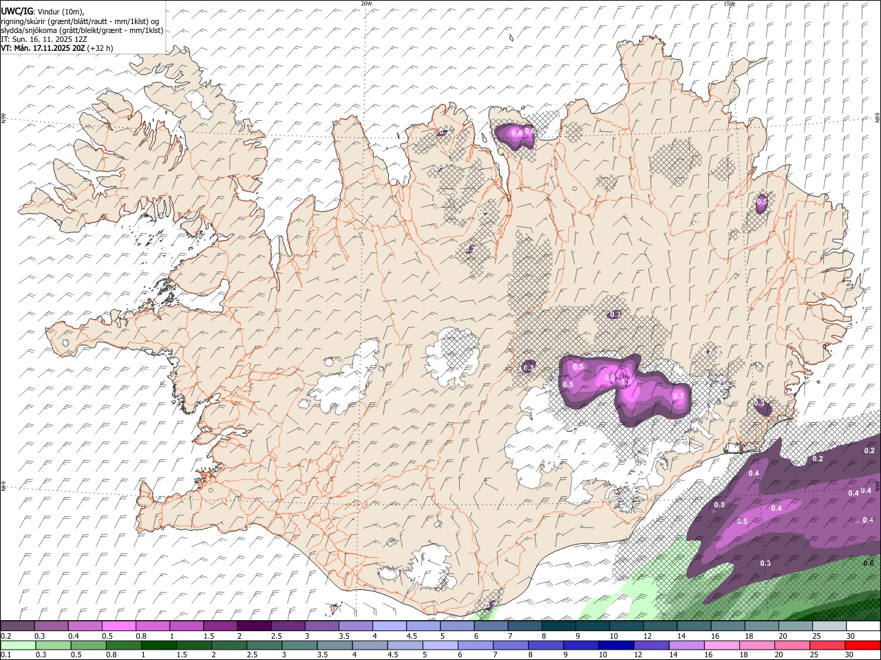Select the bright pink swatch starting at 0.5 in the upper scale
The height and width of the screenshot is (660, 881).
pyautogui.click(x=118, y=626)
